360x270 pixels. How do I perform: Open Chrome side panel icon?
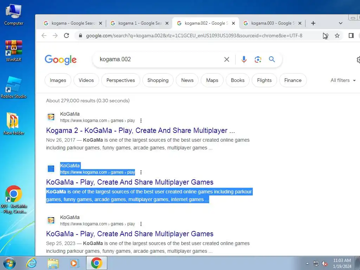351,36
